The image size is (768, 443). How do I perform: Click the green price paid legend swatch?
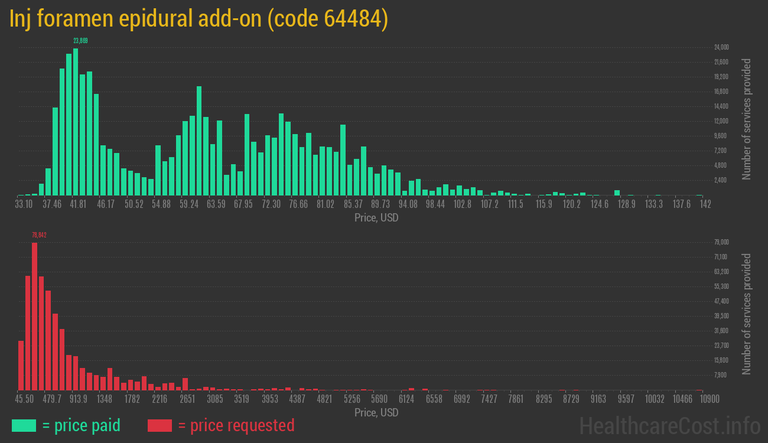(24, 425)
